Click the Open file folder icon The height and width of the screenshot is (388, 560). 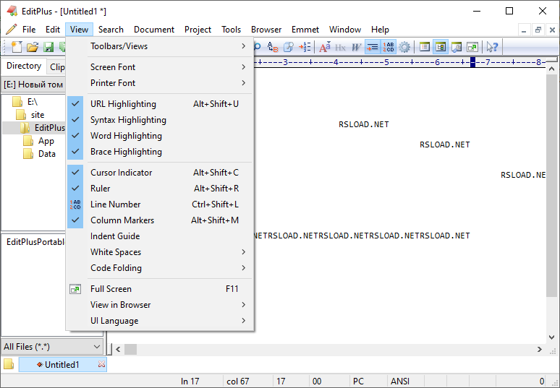[33, 47]
